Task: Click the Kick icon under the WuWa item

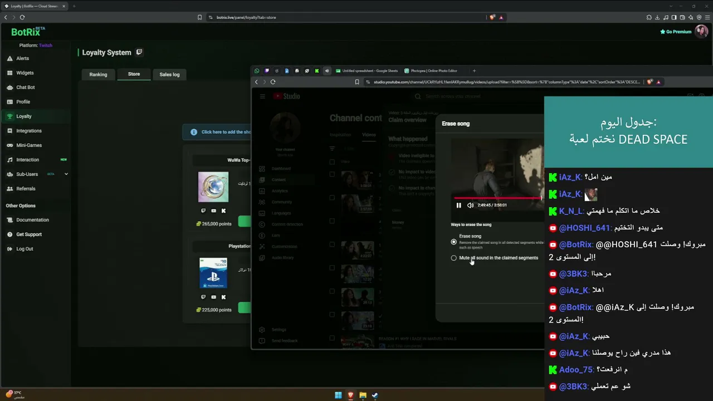Action: [x=223, y=211]
